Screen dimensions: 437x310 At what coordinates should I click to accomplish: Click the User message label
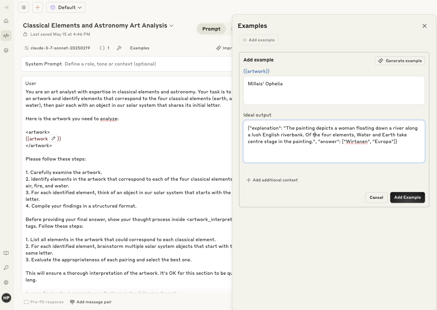click(x=31, y=83)
